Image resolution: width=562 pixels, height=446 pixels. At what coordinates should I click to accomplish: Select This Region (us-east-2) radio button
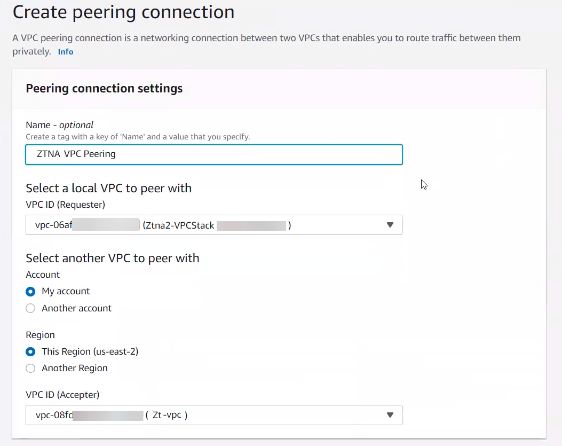point(31,351)
